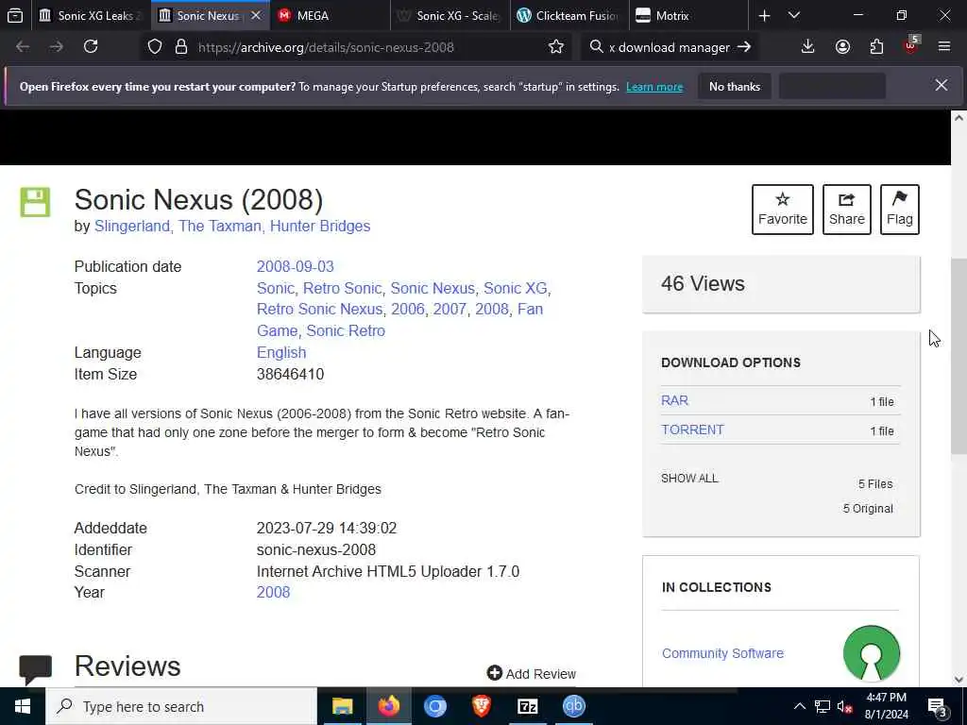Screen dimensions: 967x725
Task: Open a new tab with plus icon
Action: click(764, 15)
